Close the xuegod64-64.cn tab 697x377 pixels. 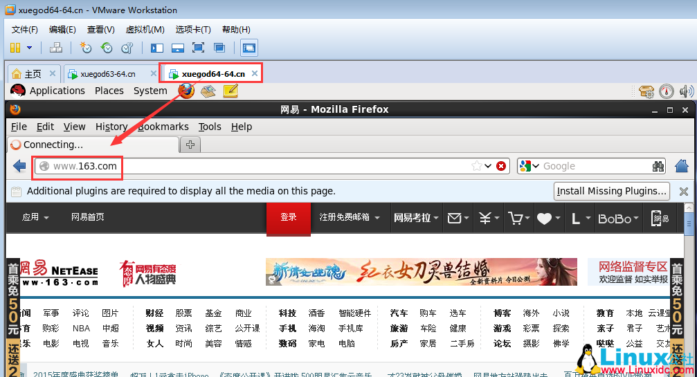[x=255, y=73]
